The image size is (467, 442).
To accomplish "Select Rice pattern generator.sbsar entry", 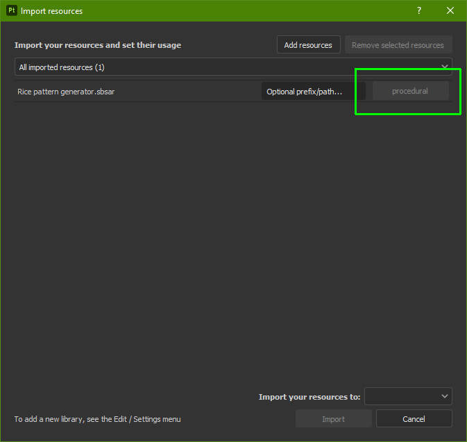I will tap(66, 92).
